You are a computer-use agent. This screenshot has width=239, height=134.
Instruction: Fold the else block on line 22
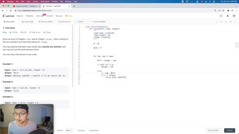click(x=83, y=71)
